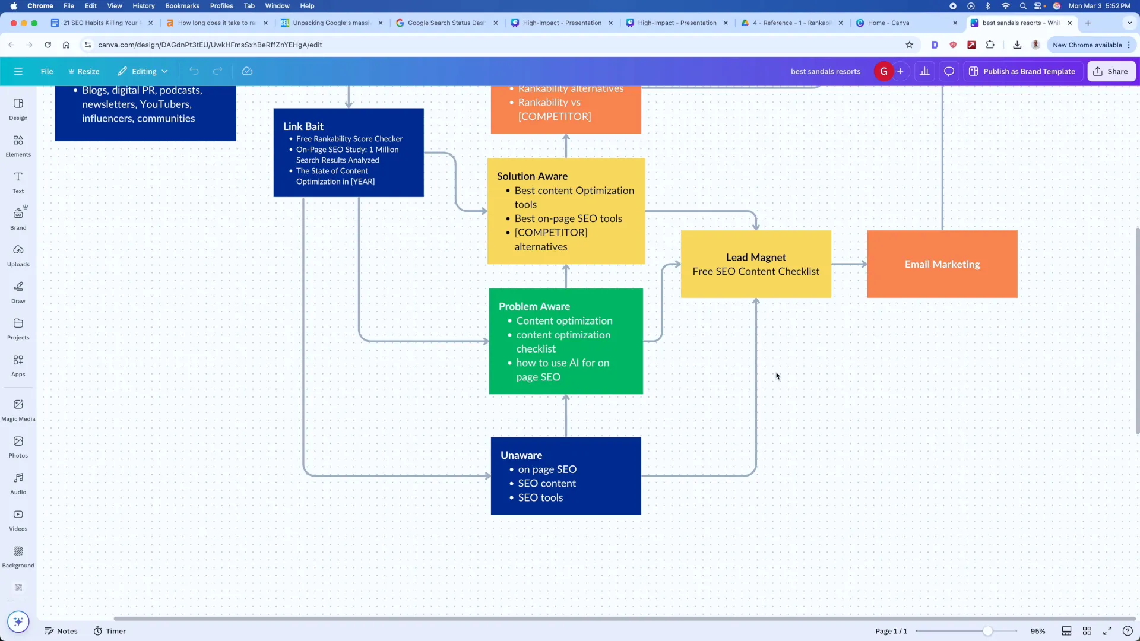This screenshot has height=641, width=1140.
Task: Open the Brand kit panel
Action: coord(18,218)
